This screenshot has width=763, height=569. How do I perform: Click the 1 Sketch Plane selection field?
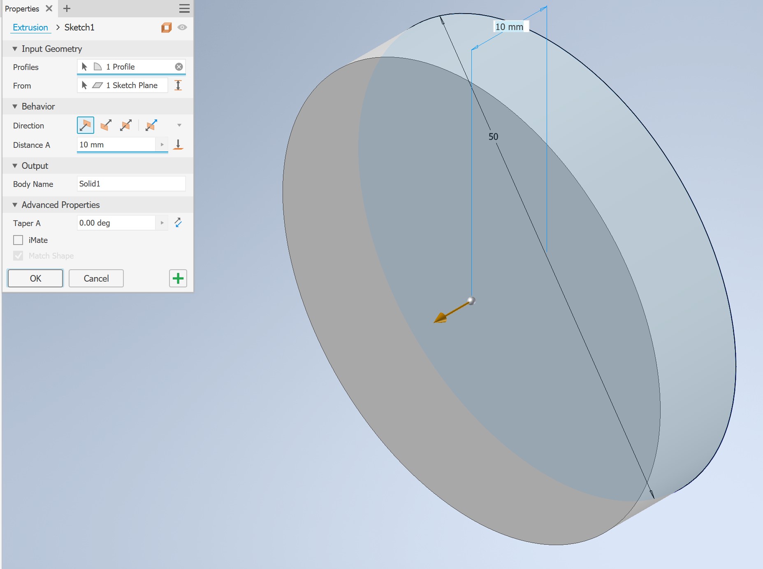[x=123, y=85]
